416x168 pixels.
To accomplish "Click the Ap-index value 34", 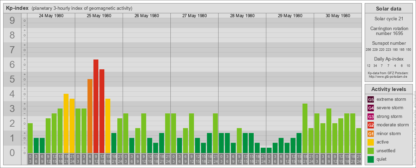I will (x=375, y=65).
